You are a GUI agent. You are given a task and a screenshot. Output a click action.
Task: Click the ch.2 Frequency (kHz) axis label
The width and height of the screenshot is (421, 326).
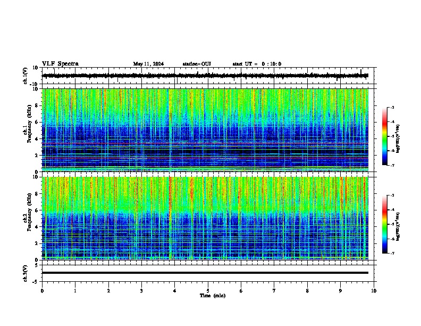[x=27, y=212]
